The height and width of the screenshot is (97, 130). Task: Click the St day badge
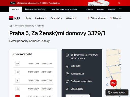click(x=18, y=80)
